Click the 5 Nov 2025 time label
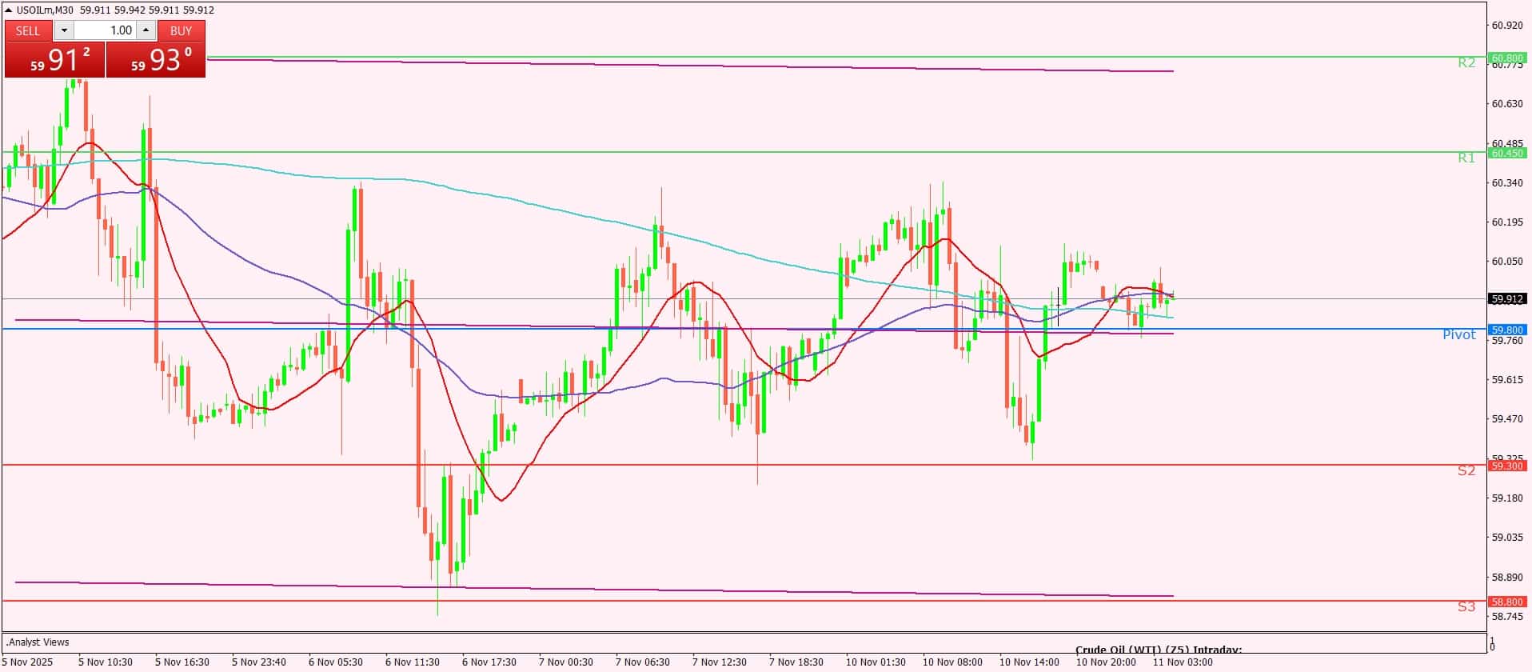 (x=29, y=662)
